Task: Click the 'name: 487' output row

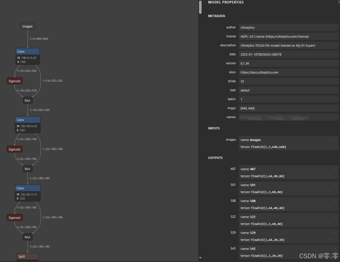Action: (x=288, y=169)
